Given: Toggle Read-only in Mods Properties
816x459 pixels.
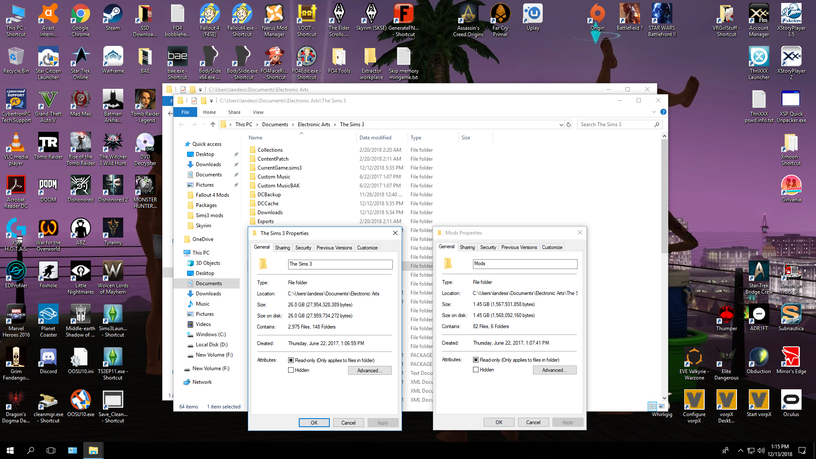Looking at the screenshot, I should (476, 360).
